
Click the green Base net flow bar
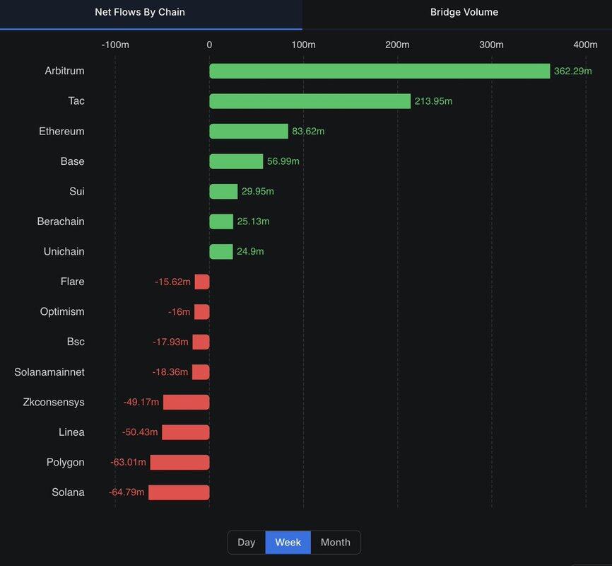(x=236, y=161)
